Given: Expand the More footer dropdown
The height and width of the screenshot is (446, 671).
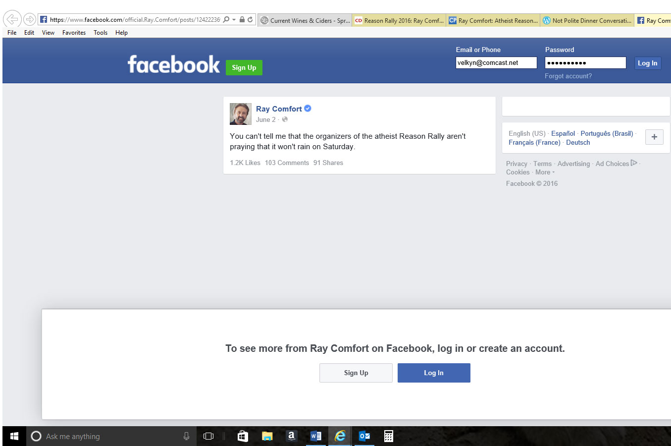Looking at the screenshot, I should click(545, 172).
